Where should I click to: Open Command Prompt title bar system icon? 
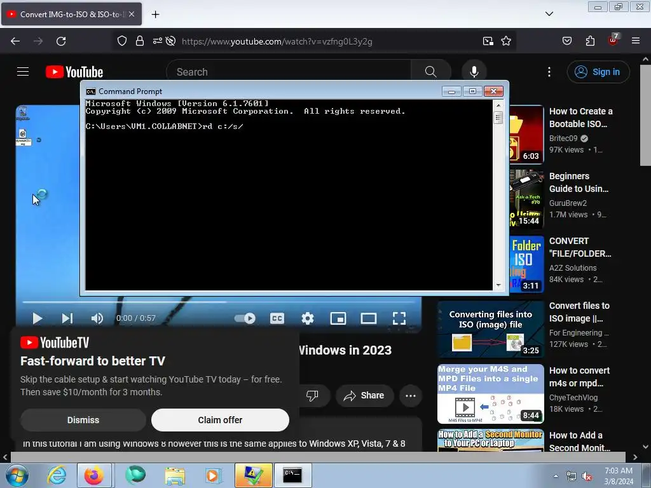tap(90, 91)
